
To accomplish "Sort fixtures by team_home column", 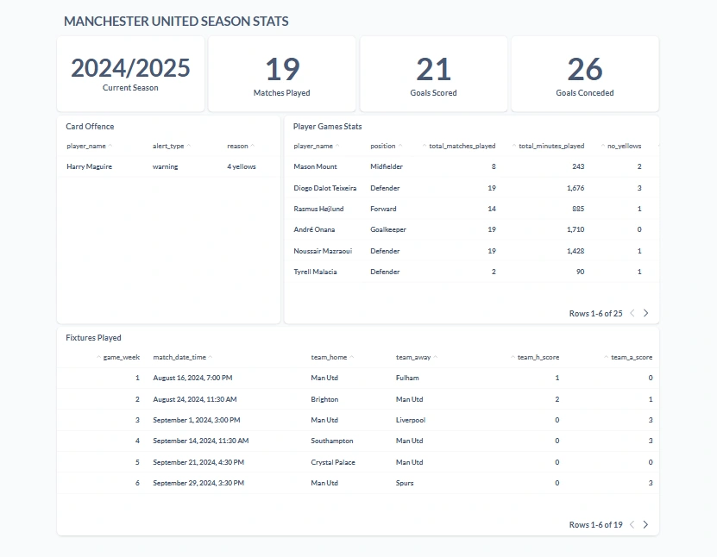I will coord(332,357).
